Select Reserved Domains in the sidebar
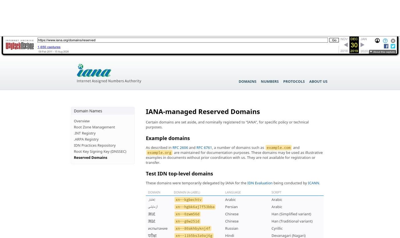The width and height of the screenshot is (400, 238). coord(91,157)
